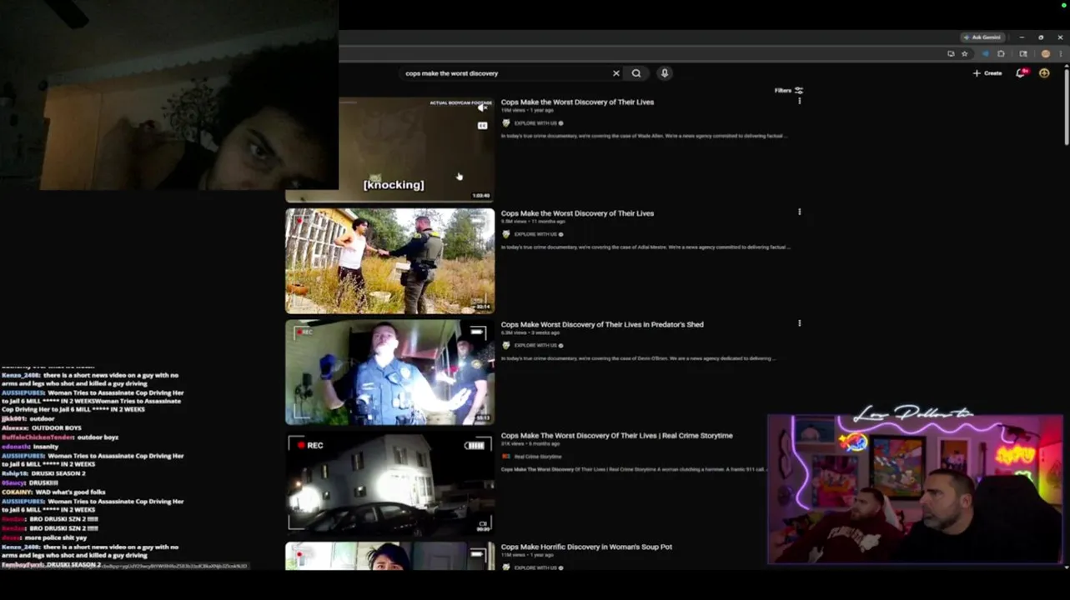Click the install/cast icon in address bar
The image size is (1070, 600).
coord(951,53)
